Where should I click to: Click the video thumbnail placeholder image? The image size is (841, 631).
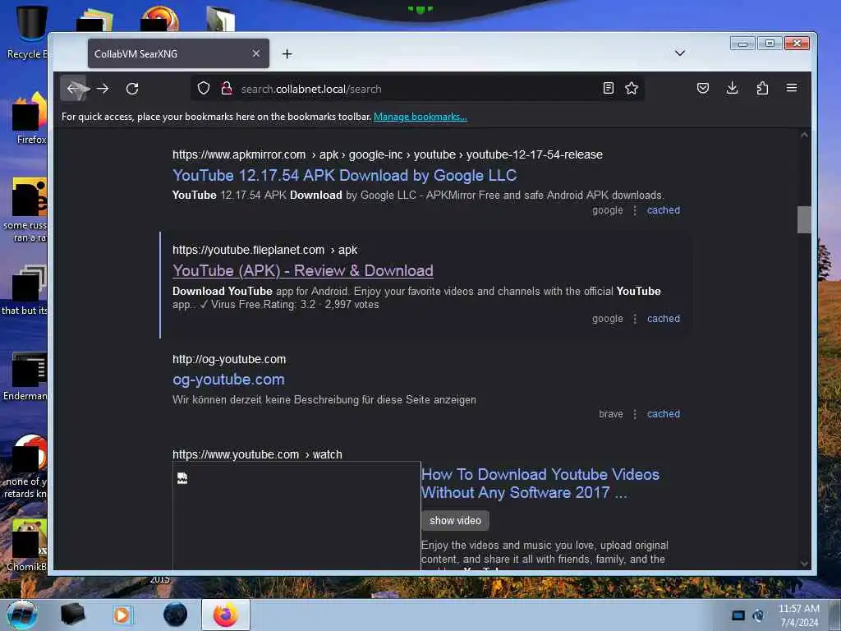pyautogui.click(x=296, y=515)
